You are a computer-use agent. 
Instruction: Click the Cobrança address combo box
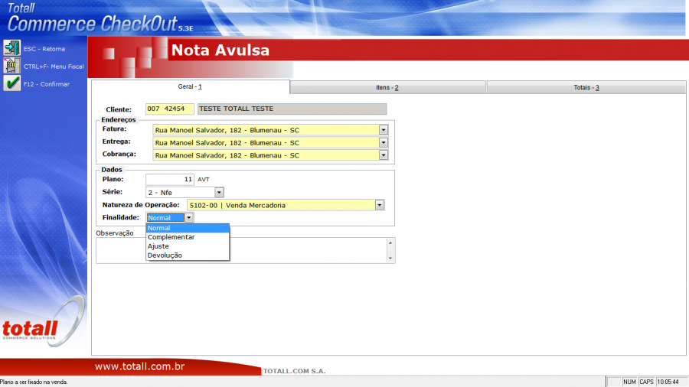click(270, 155)
